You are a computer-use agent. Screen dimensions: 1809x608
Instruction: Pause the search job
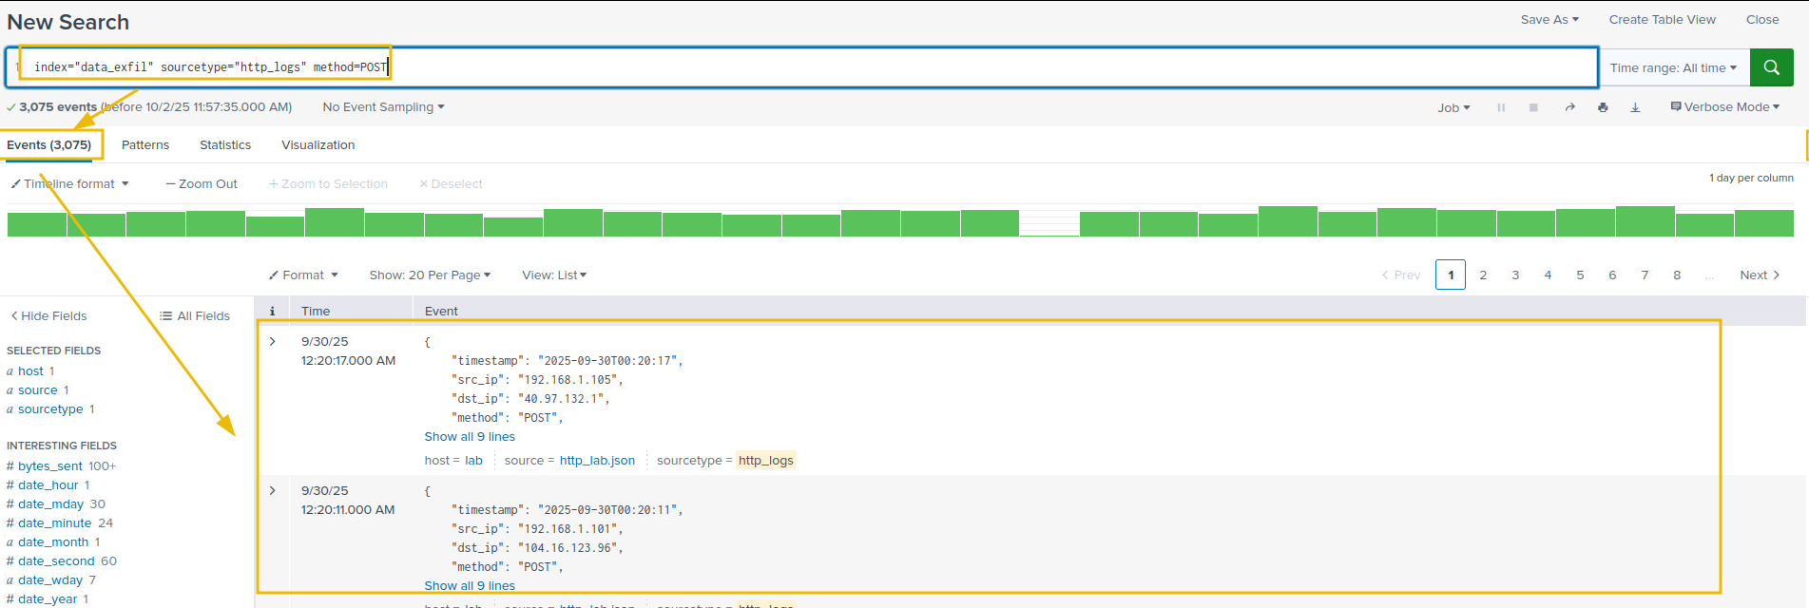point(1501,107)
